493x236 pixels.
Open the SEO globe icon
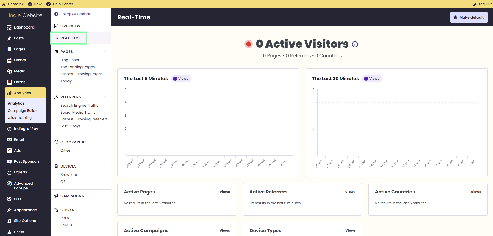(9, 199)
